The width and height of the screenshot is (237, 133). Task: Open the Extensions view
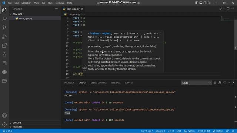pyautogui.click(x=4, y=45)
